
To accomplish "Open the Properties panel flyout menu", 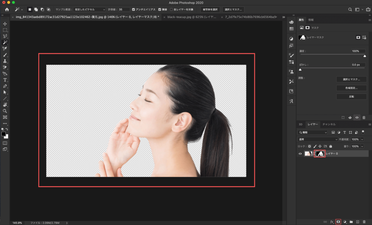I will click(x=369, y=20).
